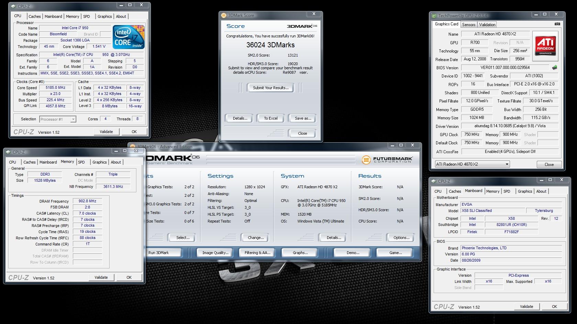Switch to Caches tab in top CPU-Z window
Screen dimensions: 577x324
[x=34, y=16]
